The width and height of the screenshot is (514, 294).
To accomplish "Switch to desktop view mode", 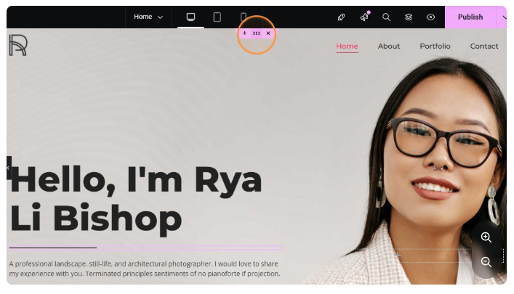I will coord(190,17).
